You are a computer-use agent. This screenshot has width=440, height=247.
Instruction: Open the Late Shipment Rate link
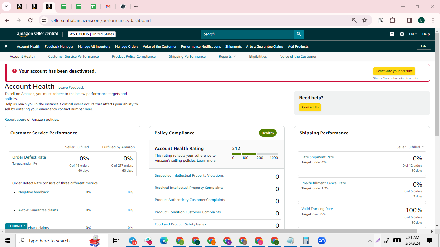[x=318, y=157]
